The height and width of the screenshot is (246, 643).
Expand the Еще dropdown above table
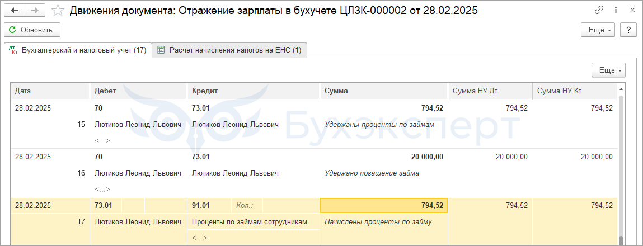point(608,70)
